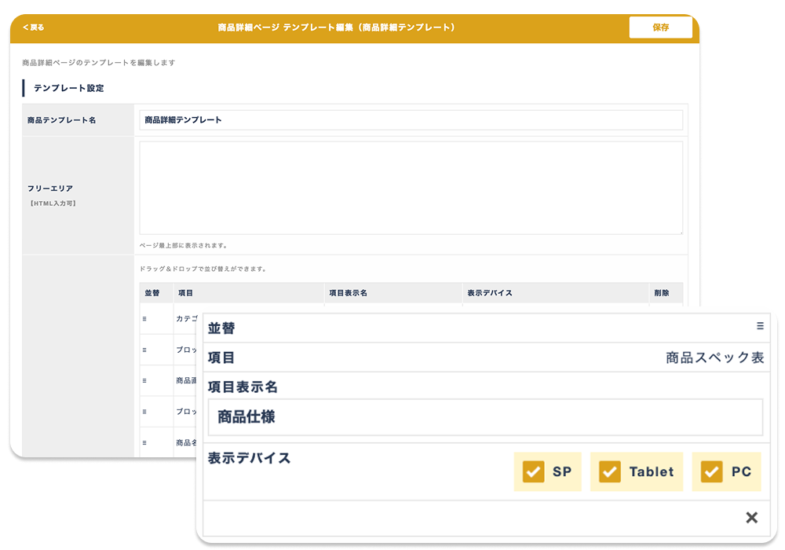The height and width of the screenshot is (550, 785).
Task: Click the 商品スペック表 item value
Action: point(714,357)
